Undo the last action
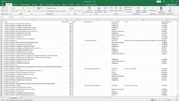 coord(5,2)
